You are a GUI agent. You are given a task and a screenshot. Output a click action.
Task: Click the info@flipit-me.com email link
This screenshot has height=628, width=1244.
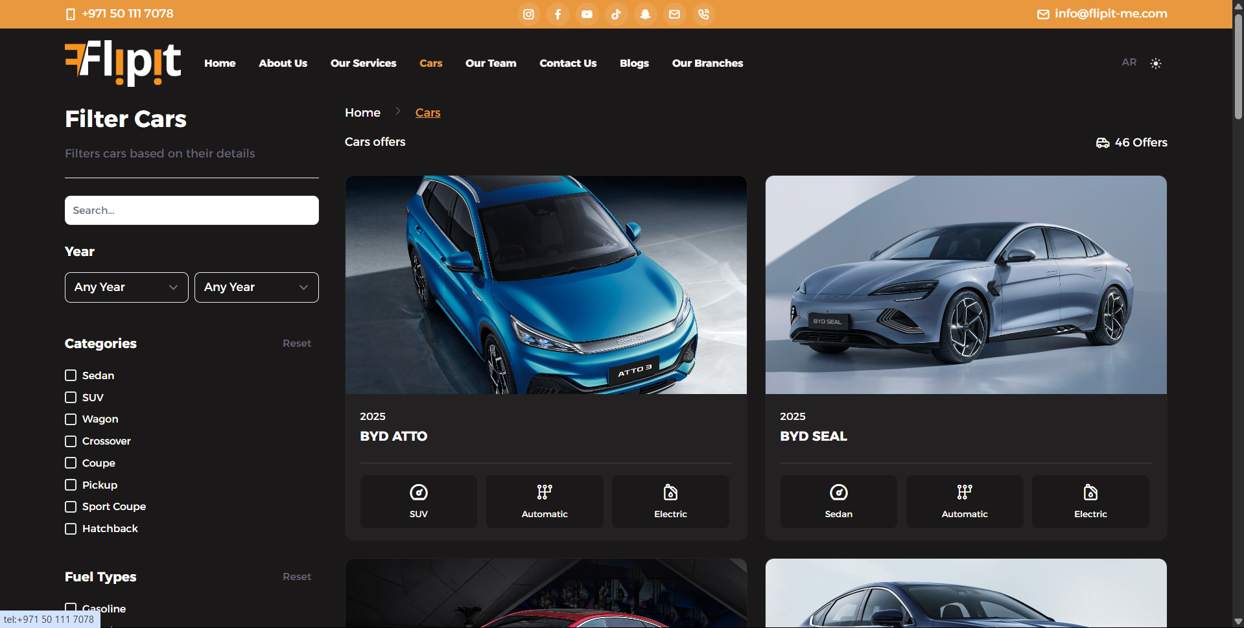[x=1110, y=14]
